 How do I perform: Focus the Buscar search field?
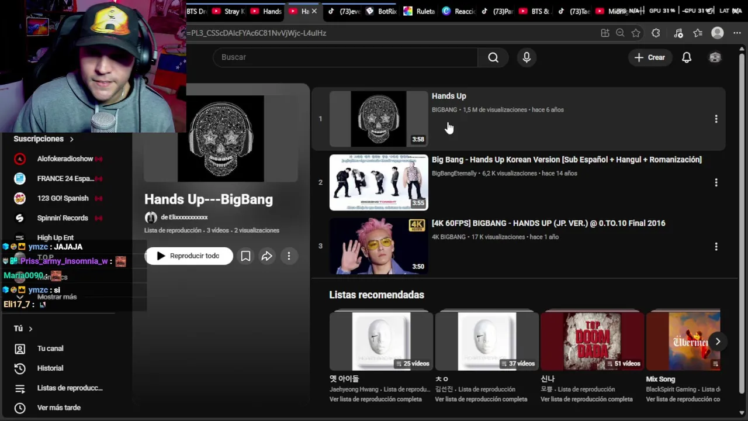pyautogui.click(x=345, y=57)
